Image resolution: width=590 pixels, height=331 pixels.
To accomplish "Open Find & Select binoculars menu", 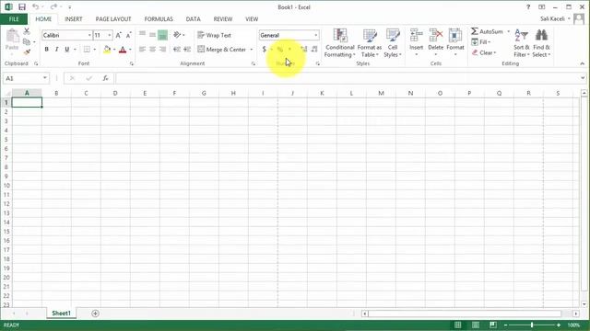I will (541, 43).
